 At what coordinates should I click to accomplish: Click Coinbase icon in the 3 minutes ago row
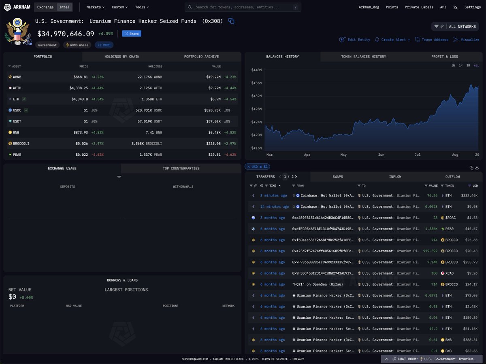298,195
